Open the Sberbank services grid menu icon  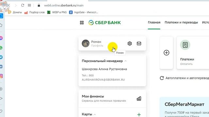point(82,23)
